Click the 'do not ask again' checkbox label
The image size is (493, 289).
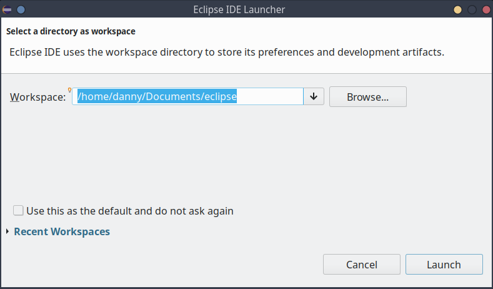(129, 211)
